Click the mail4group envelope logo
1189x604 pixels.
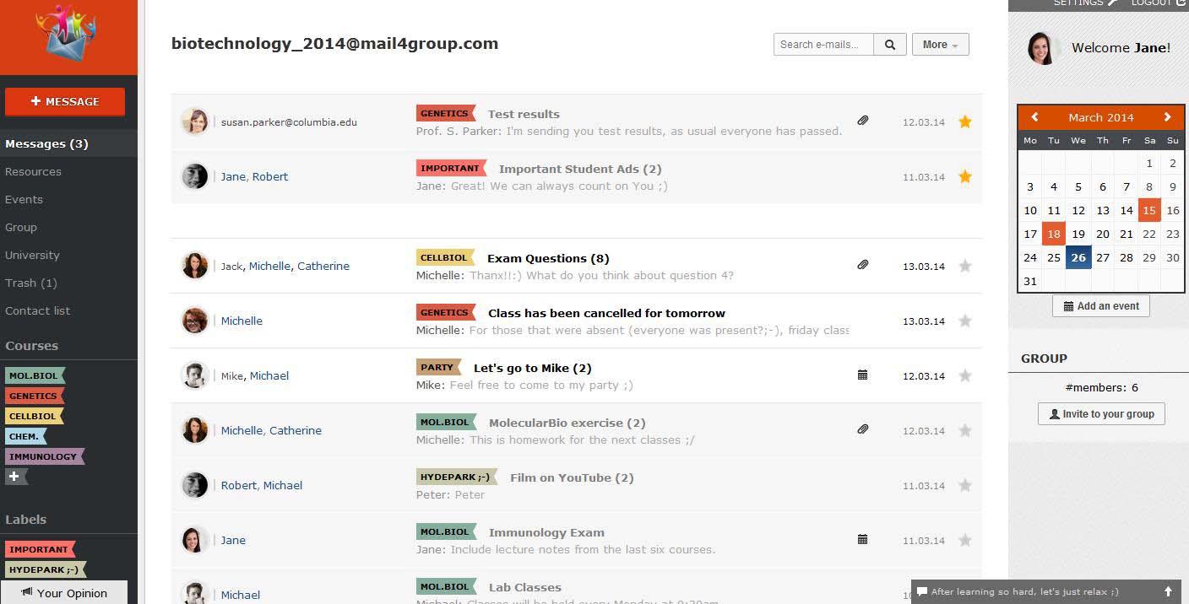(66, 33)
